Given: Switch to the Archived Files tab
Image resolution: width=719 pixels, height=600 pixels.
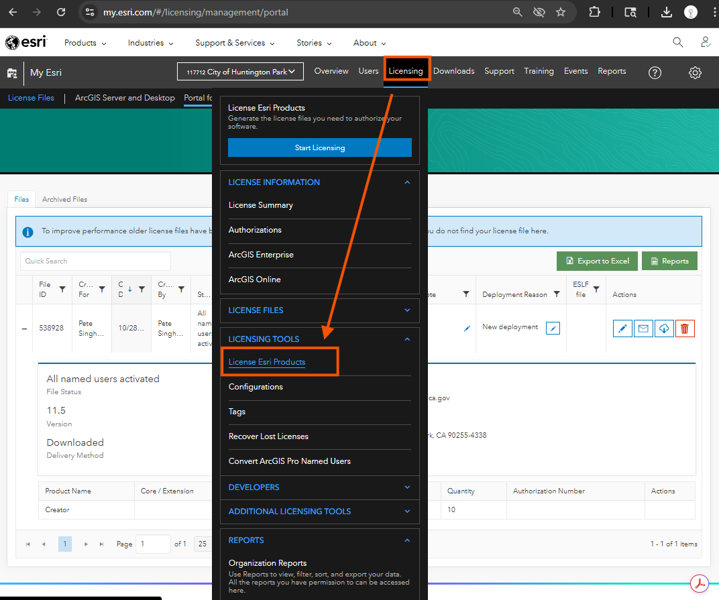Looking at the screenshot, I should 64,199.
